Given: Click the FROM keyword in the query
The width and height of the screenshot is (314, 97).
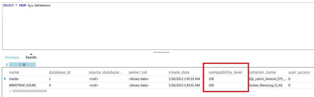Looking at the screenshot, I should [x=22, y=5].
